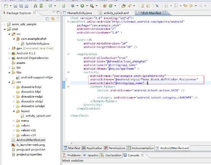Click the New Java Class icon
This screenshot has width=211, height=165.
tap(111, 6)
